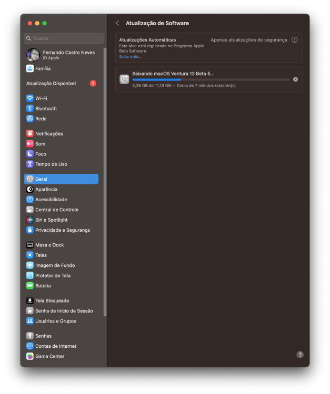
Task: Click Apenas atualizações de segurança text
Action: 249,40
